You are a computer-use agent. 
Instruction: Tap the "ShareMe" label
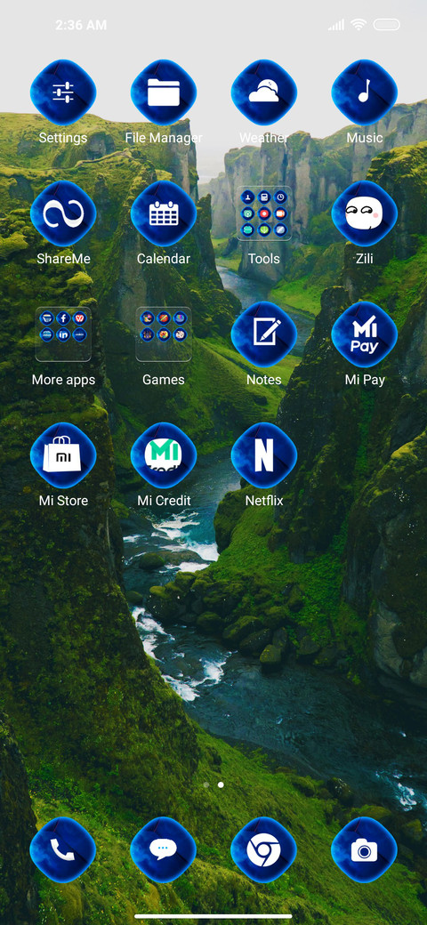click(64, 259)
